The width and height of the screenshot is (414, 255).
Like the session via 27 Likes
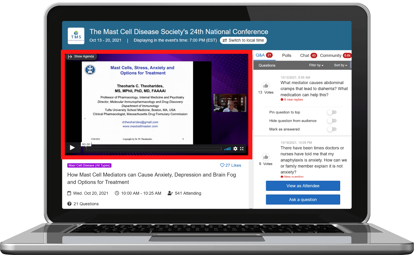pos(230,165)
